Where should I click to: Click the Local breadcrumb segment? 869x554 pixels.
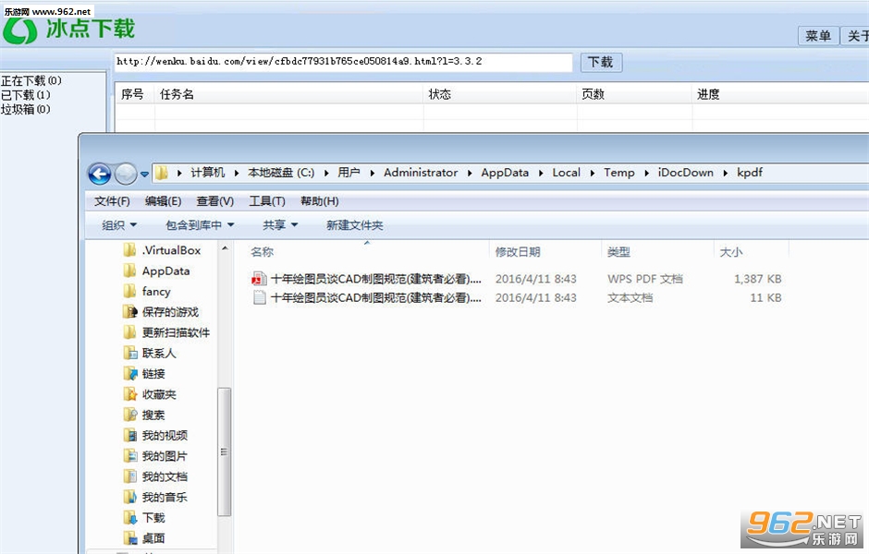[x=566, y=173]
